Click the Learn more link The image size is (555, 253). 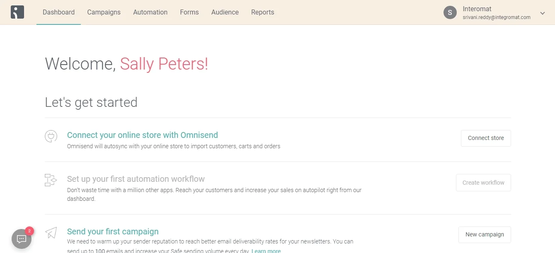[x=266, y=251]
